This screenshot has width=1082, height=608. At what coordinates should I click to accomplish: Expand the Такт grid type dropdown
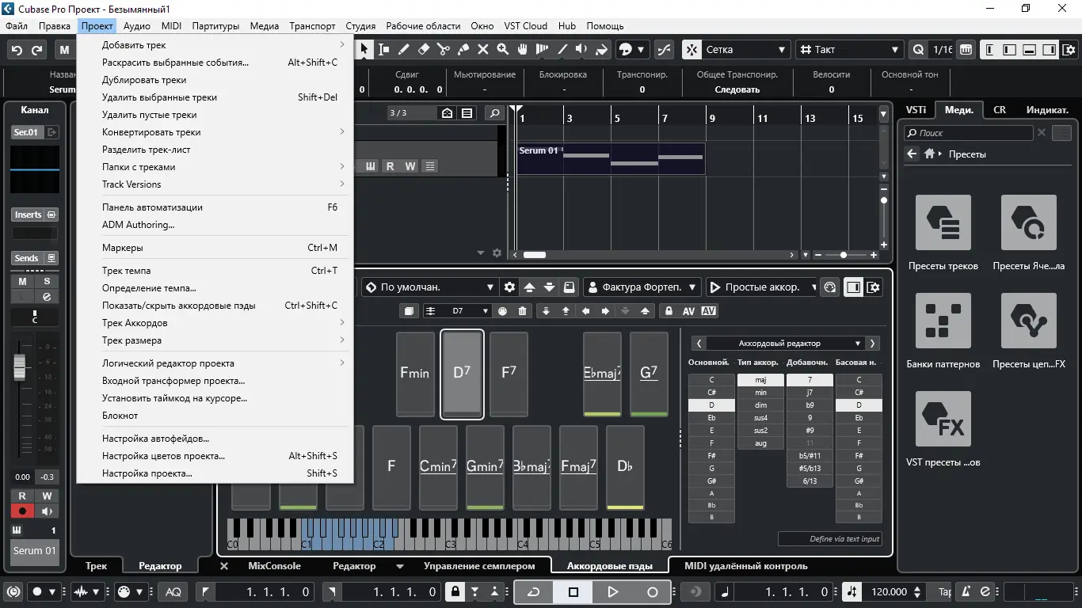(850, 49)
